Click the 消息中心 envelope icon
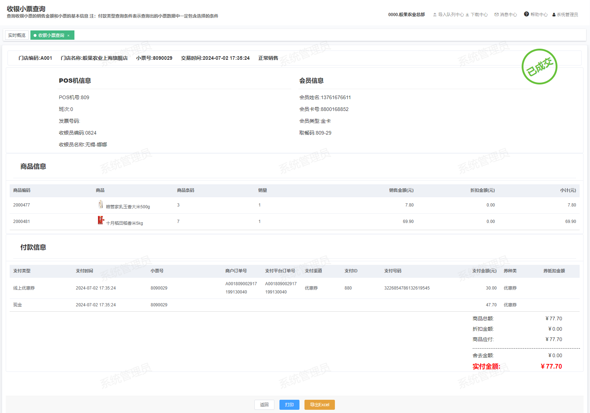 click(x=496, y=15)
